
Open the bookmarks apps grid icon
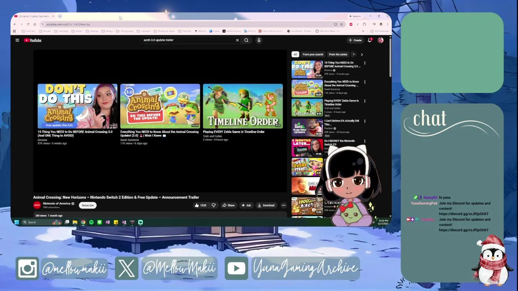click(x=15, y=31)
